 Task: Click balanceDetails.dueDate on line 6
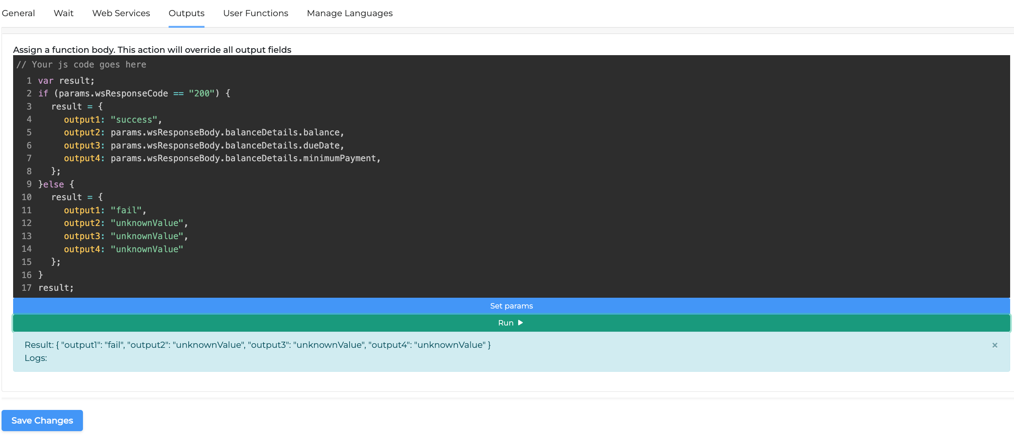pyautogui.click(x=282, y=145)
